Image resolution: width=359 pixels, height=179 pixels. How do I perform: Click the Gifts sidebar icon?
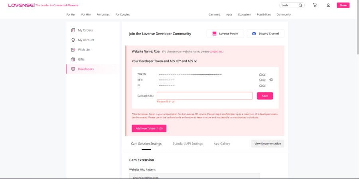73,59
